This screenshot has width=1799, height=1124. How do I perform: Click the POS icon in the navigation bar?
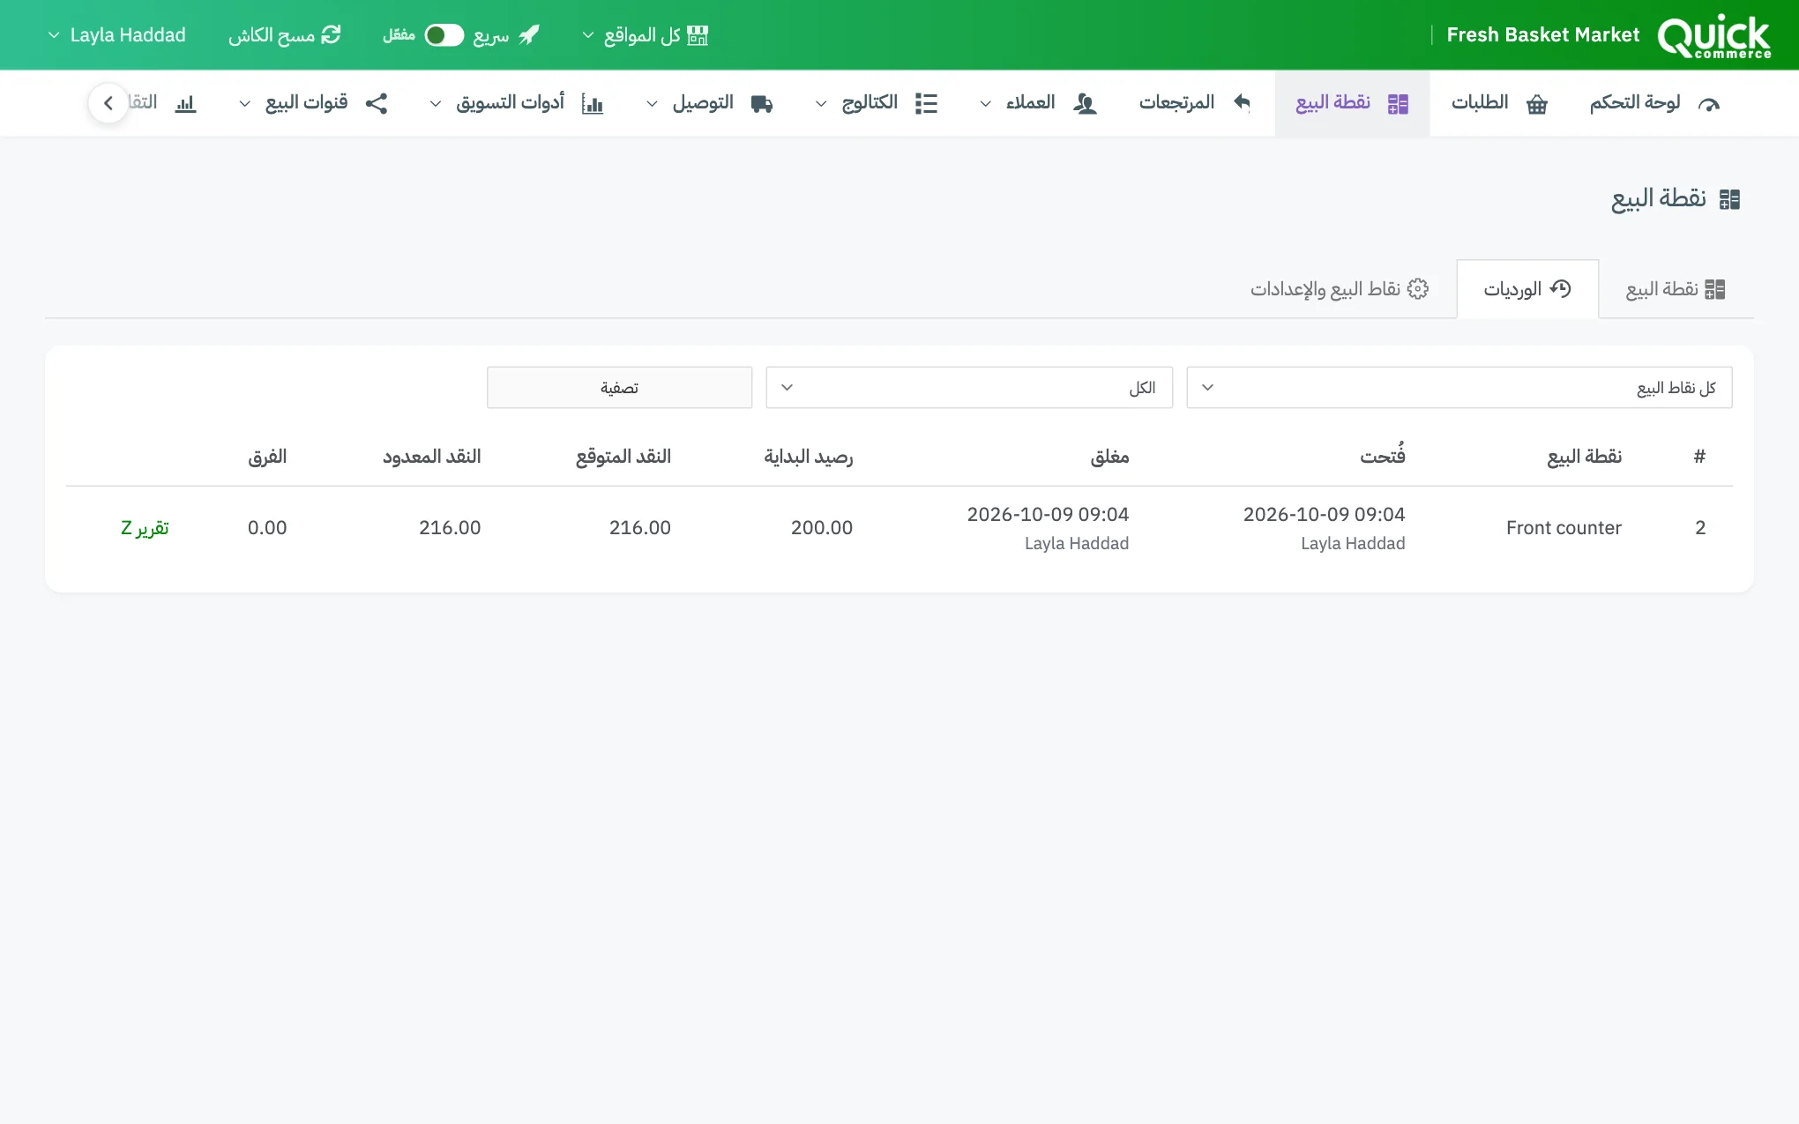click(1398, 104)
